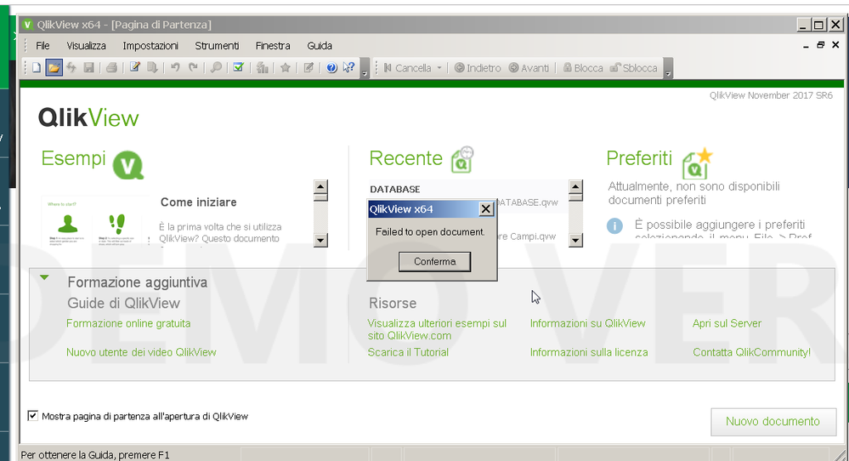Click the Export documents arrow icon
The width and height of the screenshot is (849, 461).
[153, 68]
